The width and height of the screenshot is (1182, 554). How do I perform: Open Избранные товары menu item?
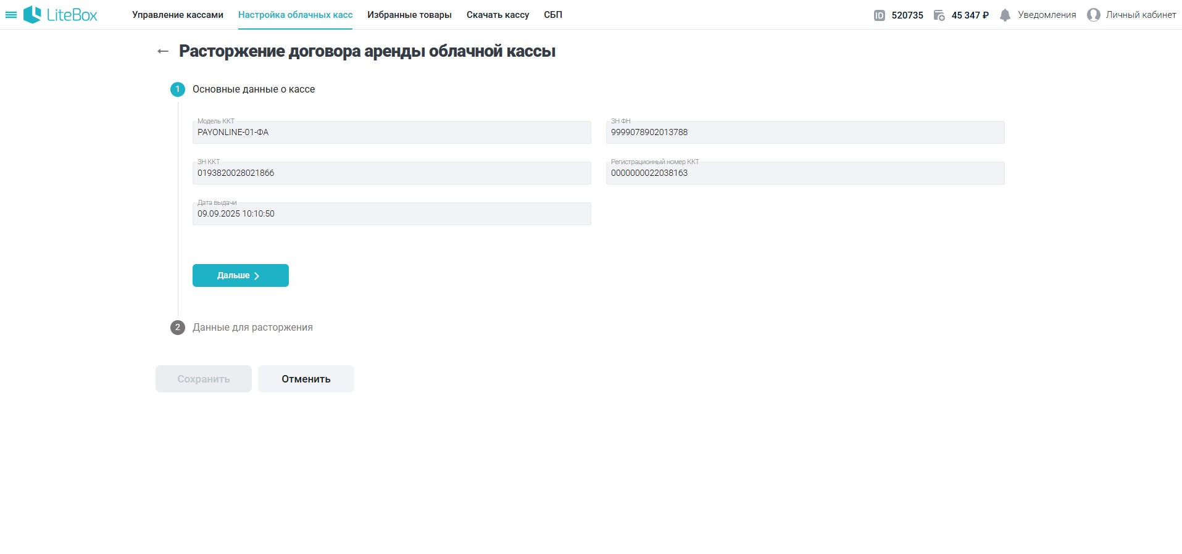[409, 15]
